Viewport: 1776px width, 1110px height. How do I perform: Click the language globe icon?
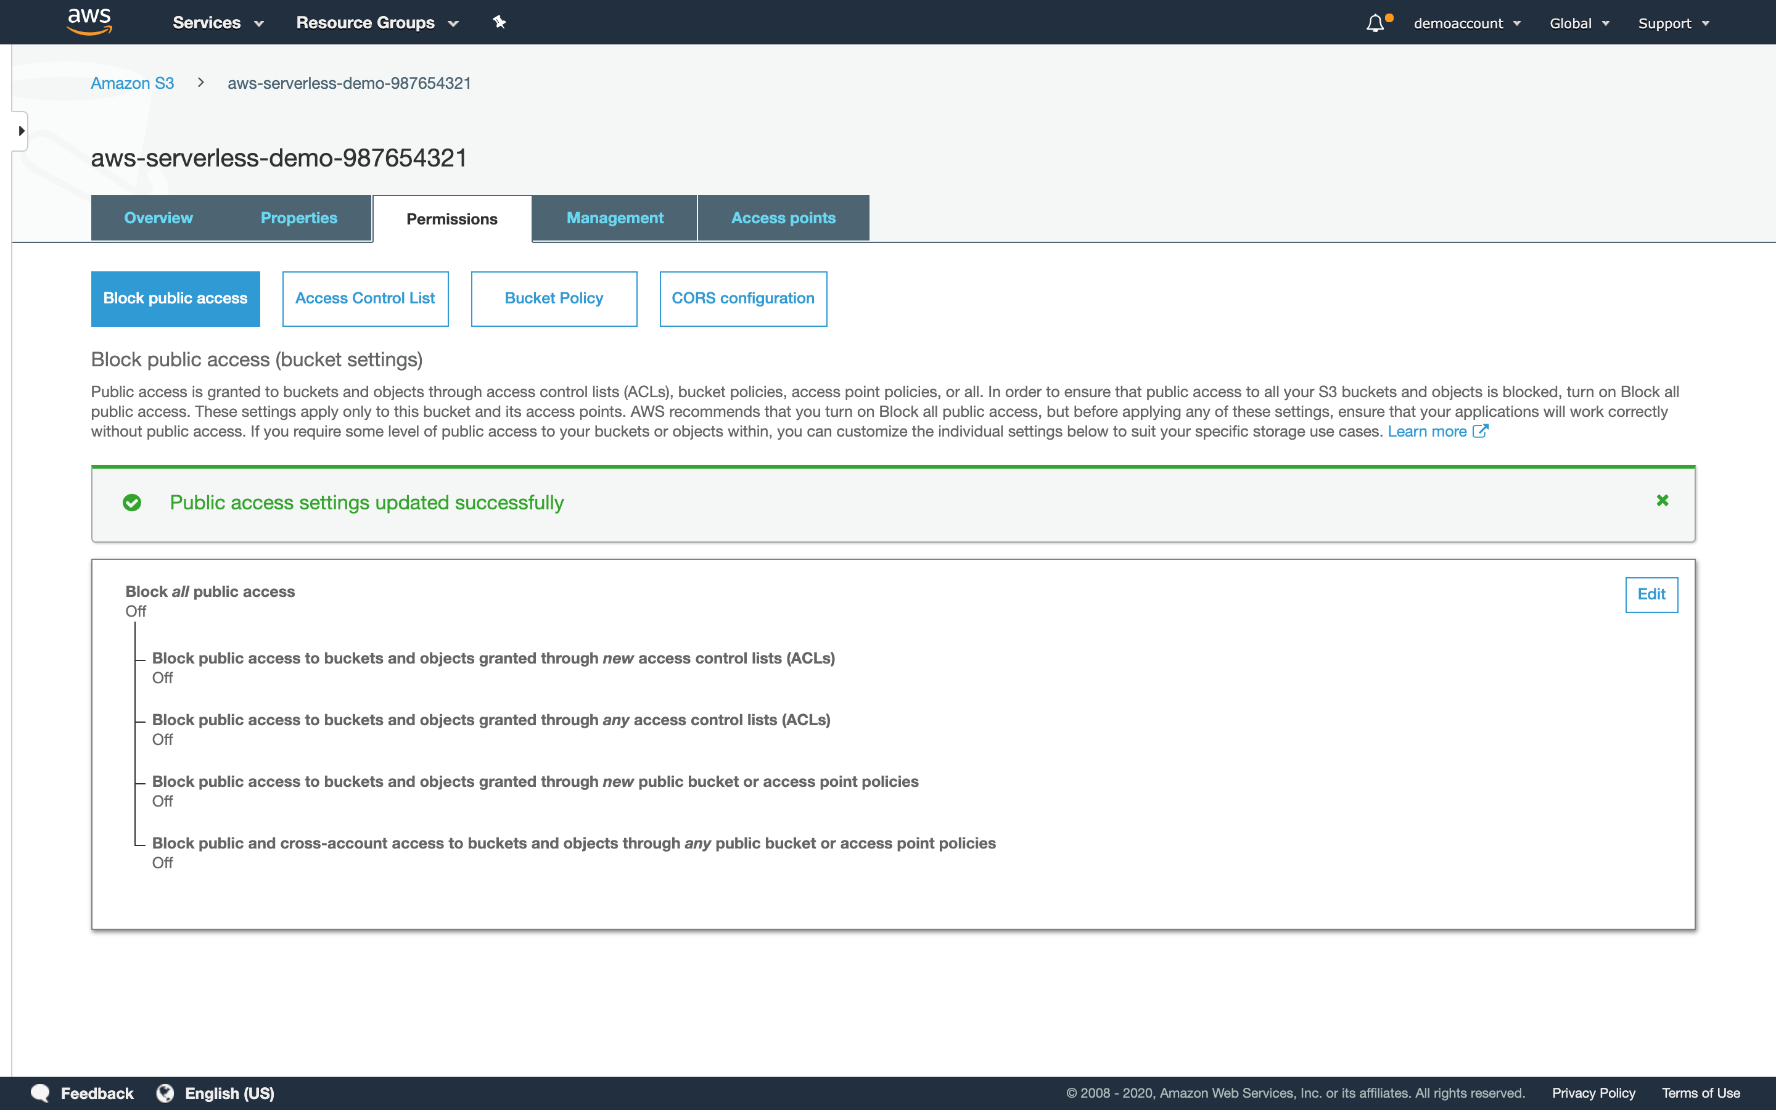tap(165, 1093)
